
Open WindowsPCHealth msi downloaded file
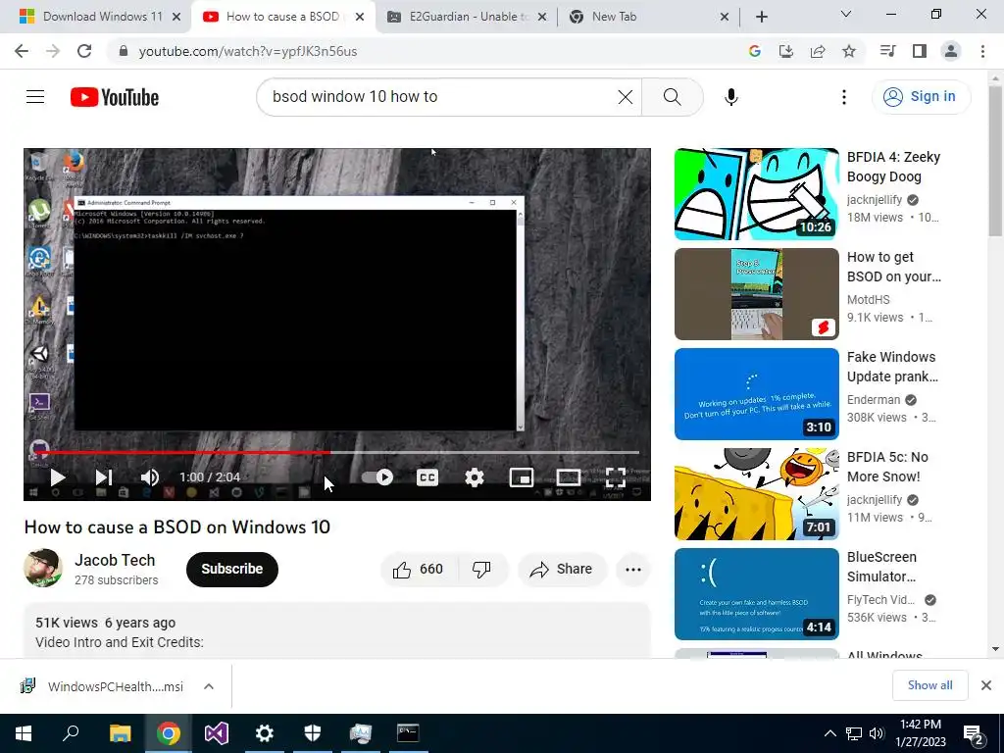(102, 686)
